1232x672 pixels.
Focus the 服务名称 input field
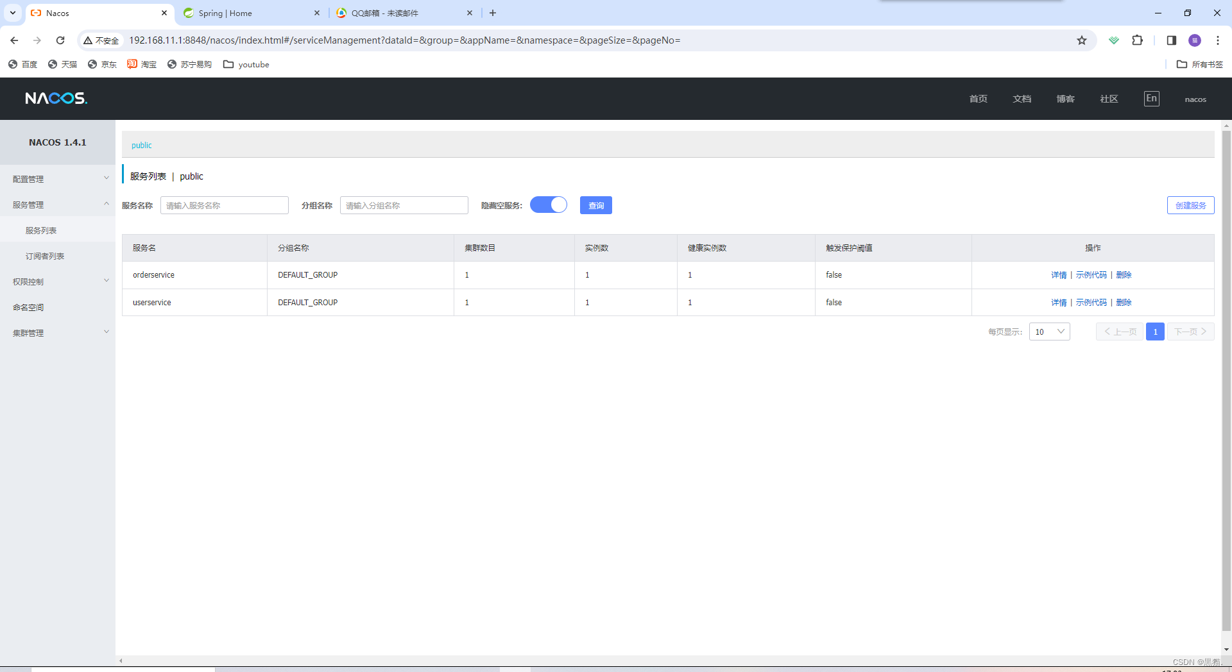coord(225,205)
